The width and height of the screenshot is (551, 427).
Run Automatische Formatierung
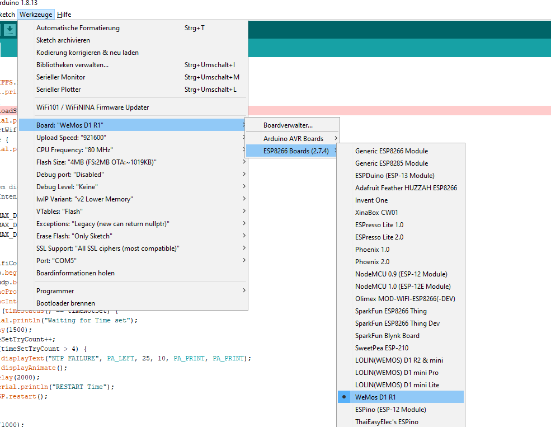[78, 28]
